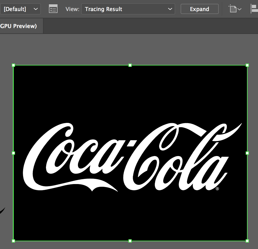The height and width of the screenshot is (249, 258).
Task: Open the arrow next to Transform icon
Action: point(239,9)
